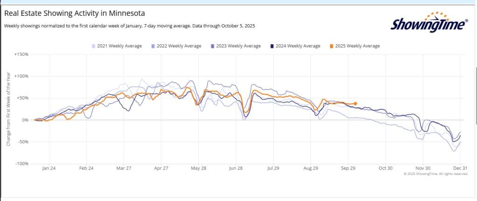Click the +150% y-axis label
Screen dimensions: 477x201
tap(21, 54)
